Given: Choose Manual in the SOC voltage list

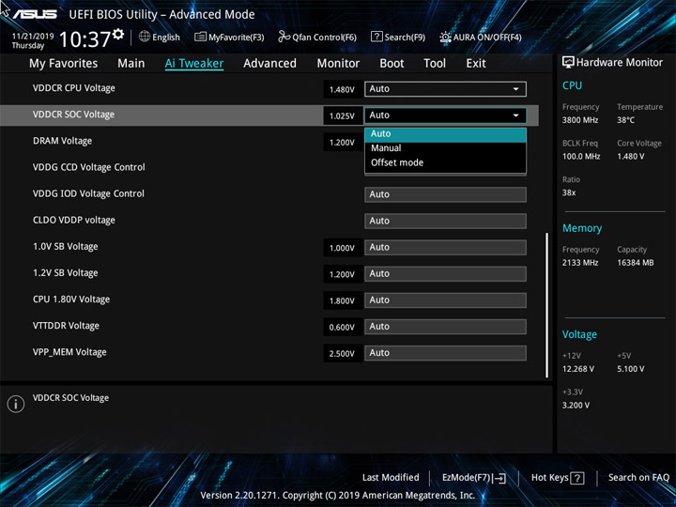Looking at the screenshot, I should point(445,148).
